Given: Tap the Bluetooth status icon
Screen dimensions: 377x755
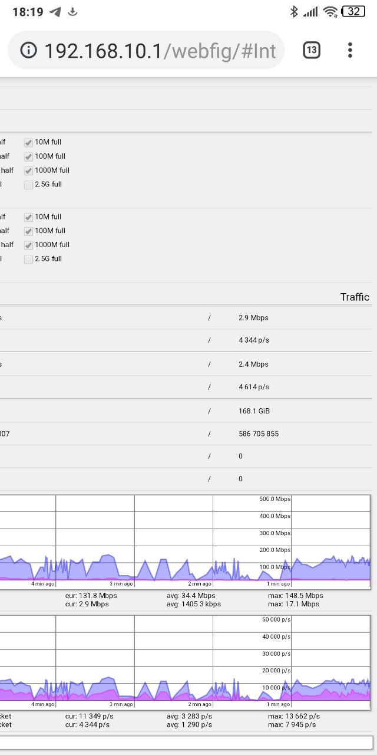Looking at the screenshot, I should coord(294,12).
